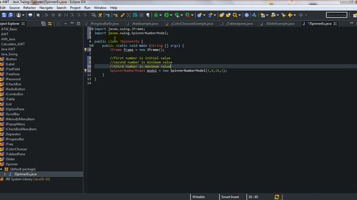Click the Open Task folder icon
Screen dimensions: 357x200
tap(228, 15)
